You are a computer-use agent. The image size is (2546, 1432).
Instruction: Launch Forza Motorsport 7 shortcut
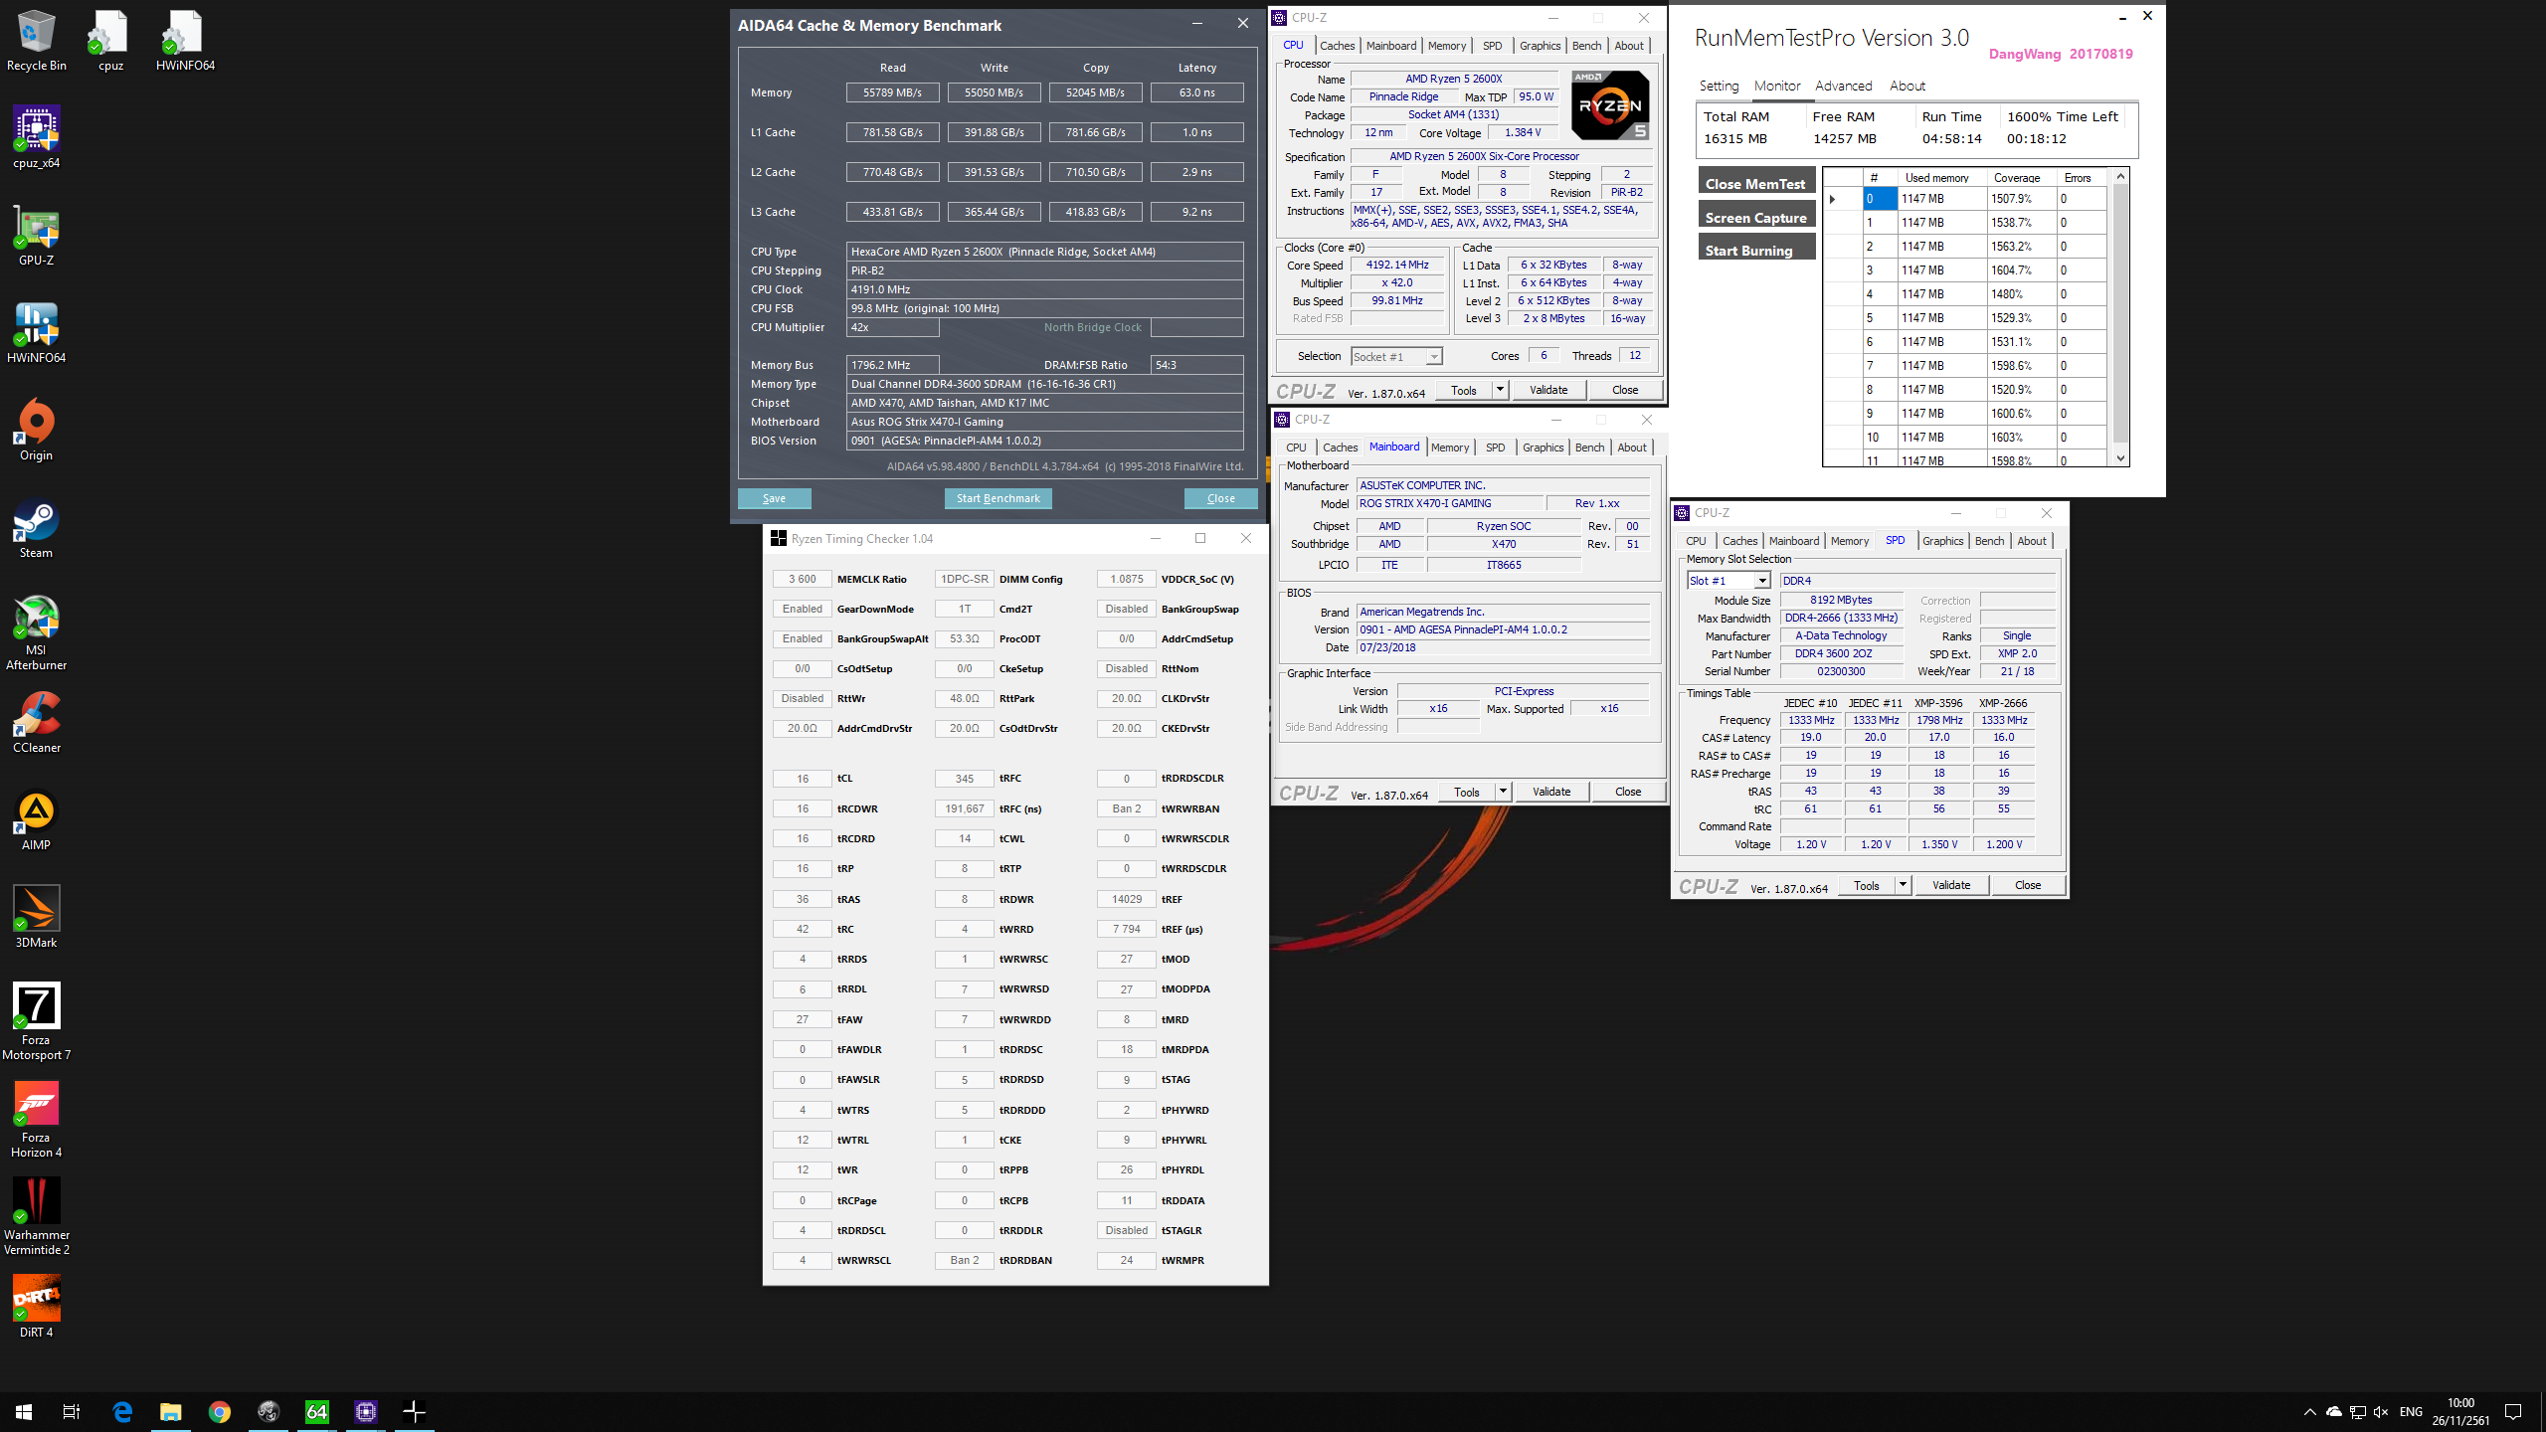[36, 1020]
